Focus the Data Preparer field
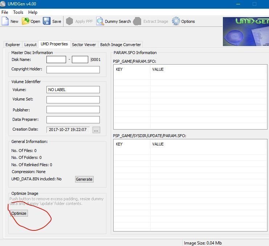This screenshot has width=269, height=246. pyautogui.click(x=73, y=120)
